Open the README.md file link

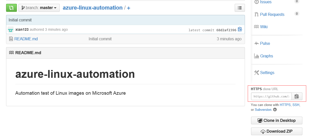click(26, 39)
